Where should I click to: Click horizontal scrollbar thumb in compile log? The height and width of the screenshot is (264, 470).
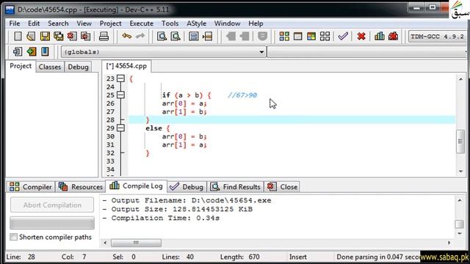(x=136, y=243)
